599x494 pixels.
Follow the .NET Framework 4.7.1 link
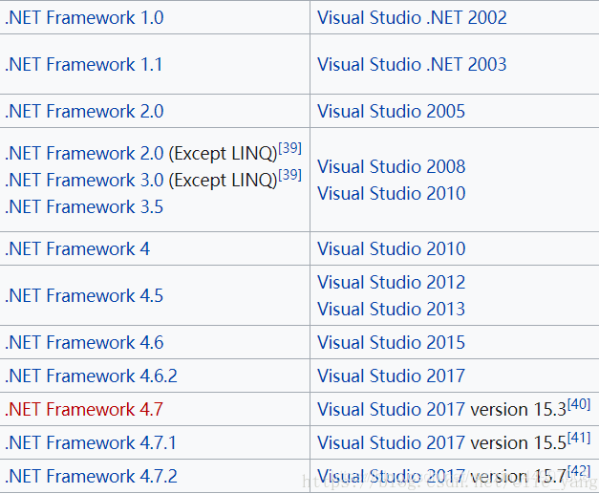pos(91,442)
